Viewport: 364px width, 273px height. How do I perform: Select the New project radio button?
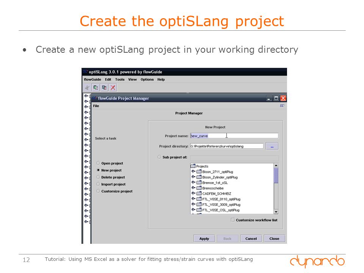pyautogui.click(x=98, y=170)
